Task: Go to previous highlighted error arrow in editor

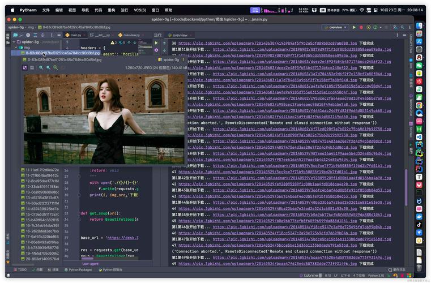Action: [x=129, y=42]
